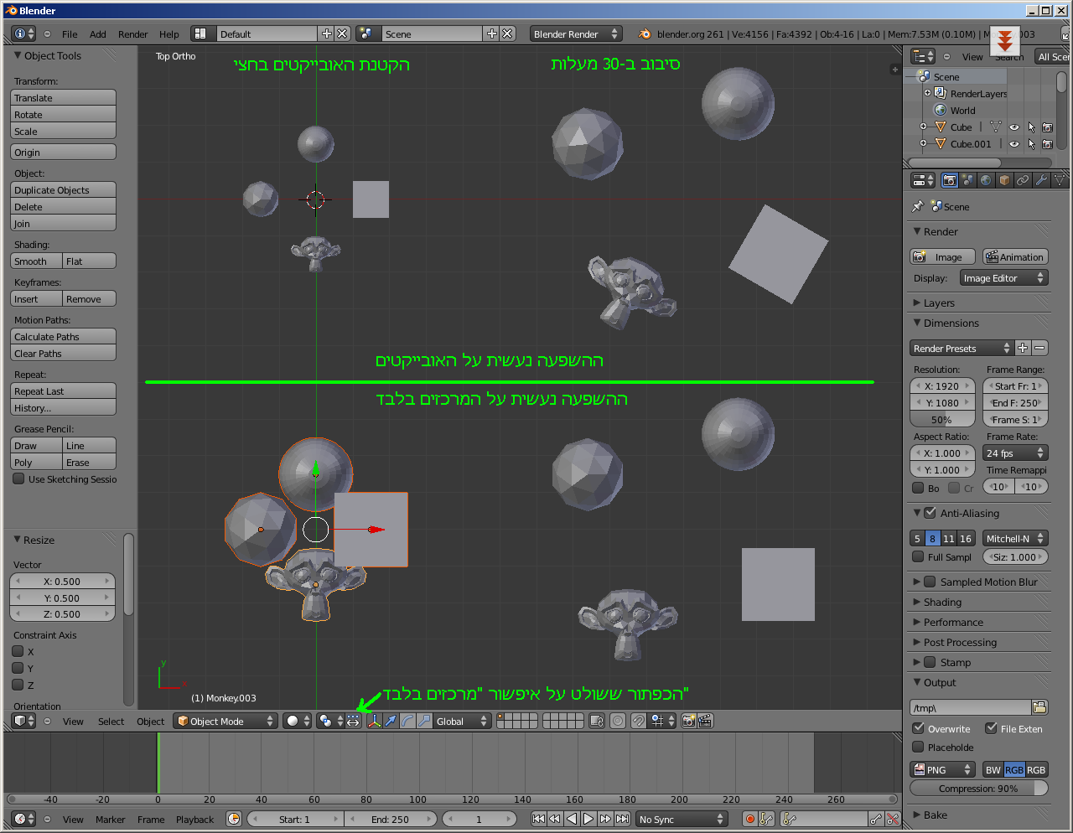The height and width of the screenshot is (833, 1073).
Task: Toggle proportional editing circle icon
Action: pyautogui.click(x=618, y=721)
